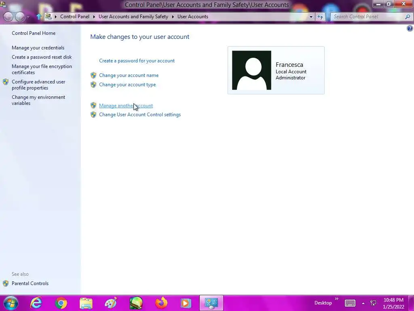The height and width of the screenshot is (311, 414).
Task: Click the Refresh button in address bar
Action: coord(320,17)
